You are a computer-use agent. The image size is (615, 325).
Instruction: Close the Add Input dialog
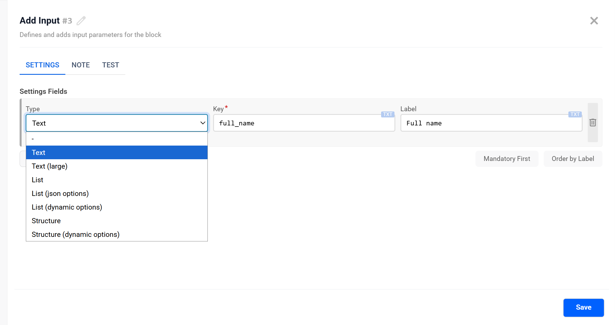coord(594,21)
